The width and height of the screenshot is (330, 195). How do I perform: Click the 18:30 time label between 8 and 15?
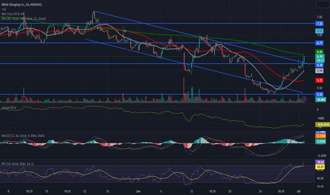click(29, 191)
